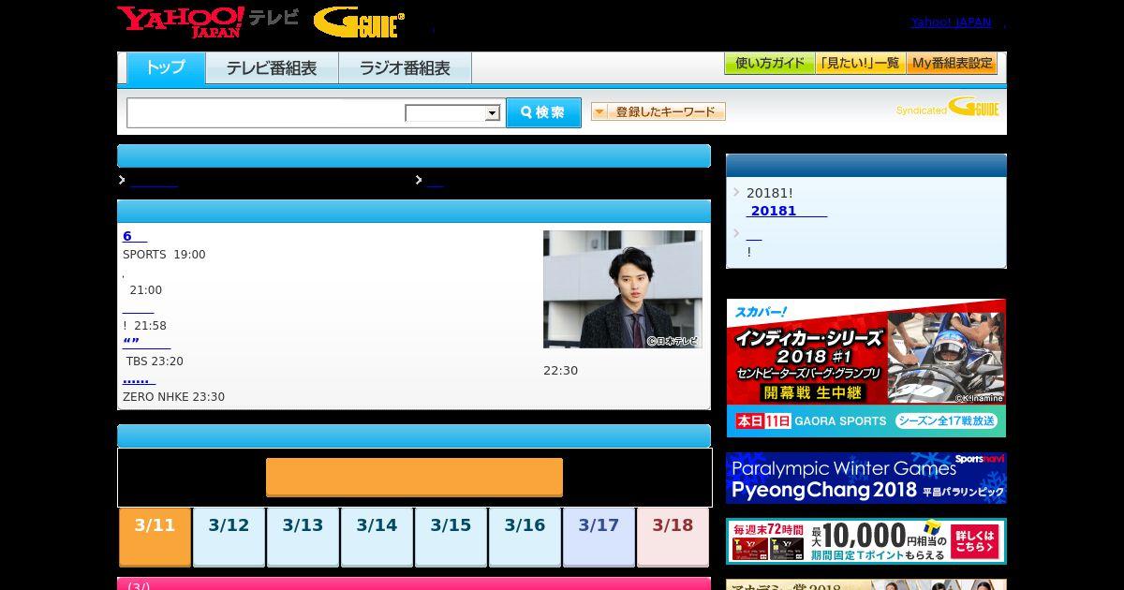This screenshot has height=590, width=1124.
Task: Select the 3/16 date tab
Action: pyautogui.click(x=525, y=537)
